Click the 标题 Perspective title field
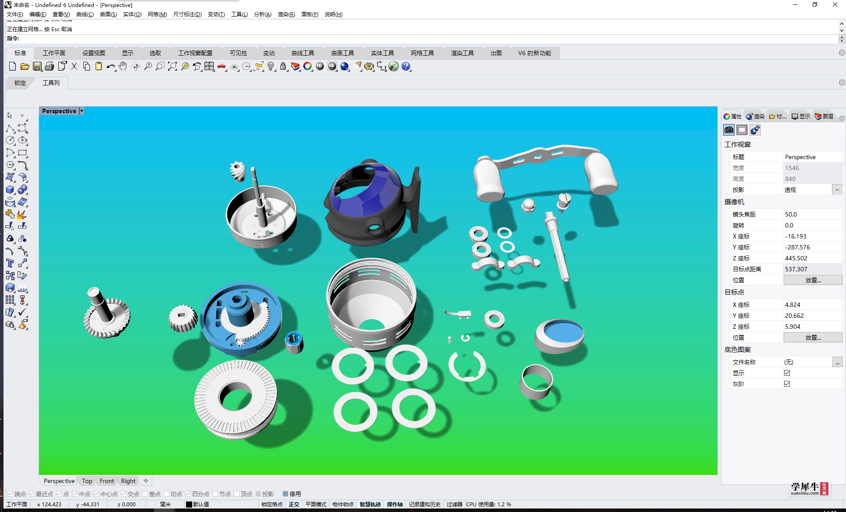 [x=813, y=157]
